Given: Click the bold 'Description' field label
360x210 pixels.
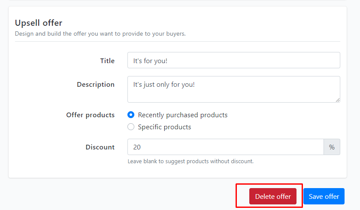Looking at the screenshot, I should [96, 85].
